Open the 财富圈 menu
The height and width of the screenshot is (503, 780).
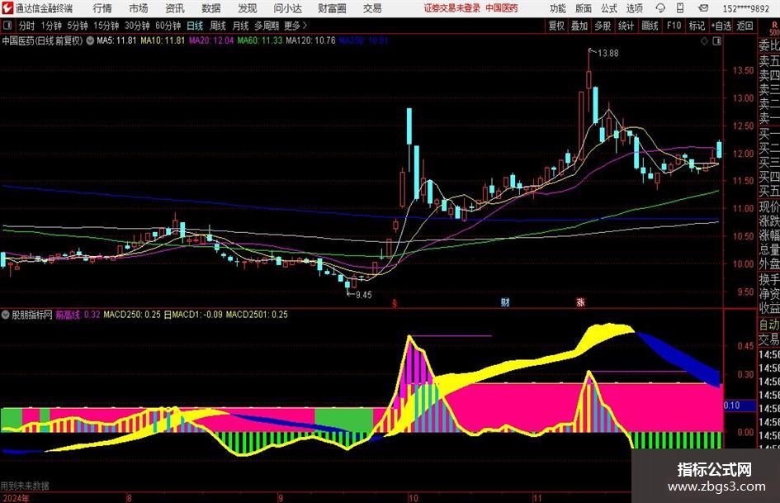(x=332, y=8)
